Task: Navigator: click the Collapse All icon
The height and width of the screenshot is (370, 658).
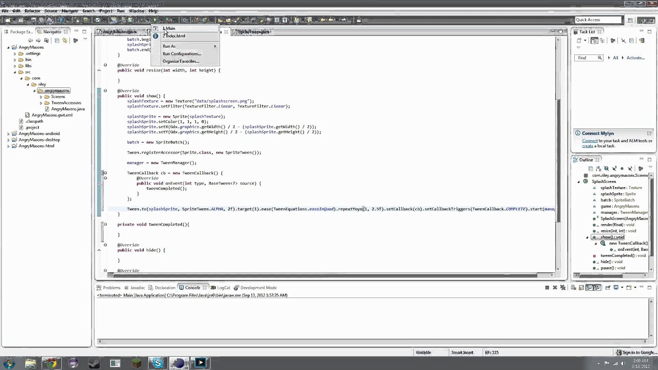Action: [x=57, y=40]
